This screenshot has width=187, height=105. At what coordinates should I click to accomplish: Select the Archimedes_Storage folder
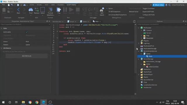153,62
